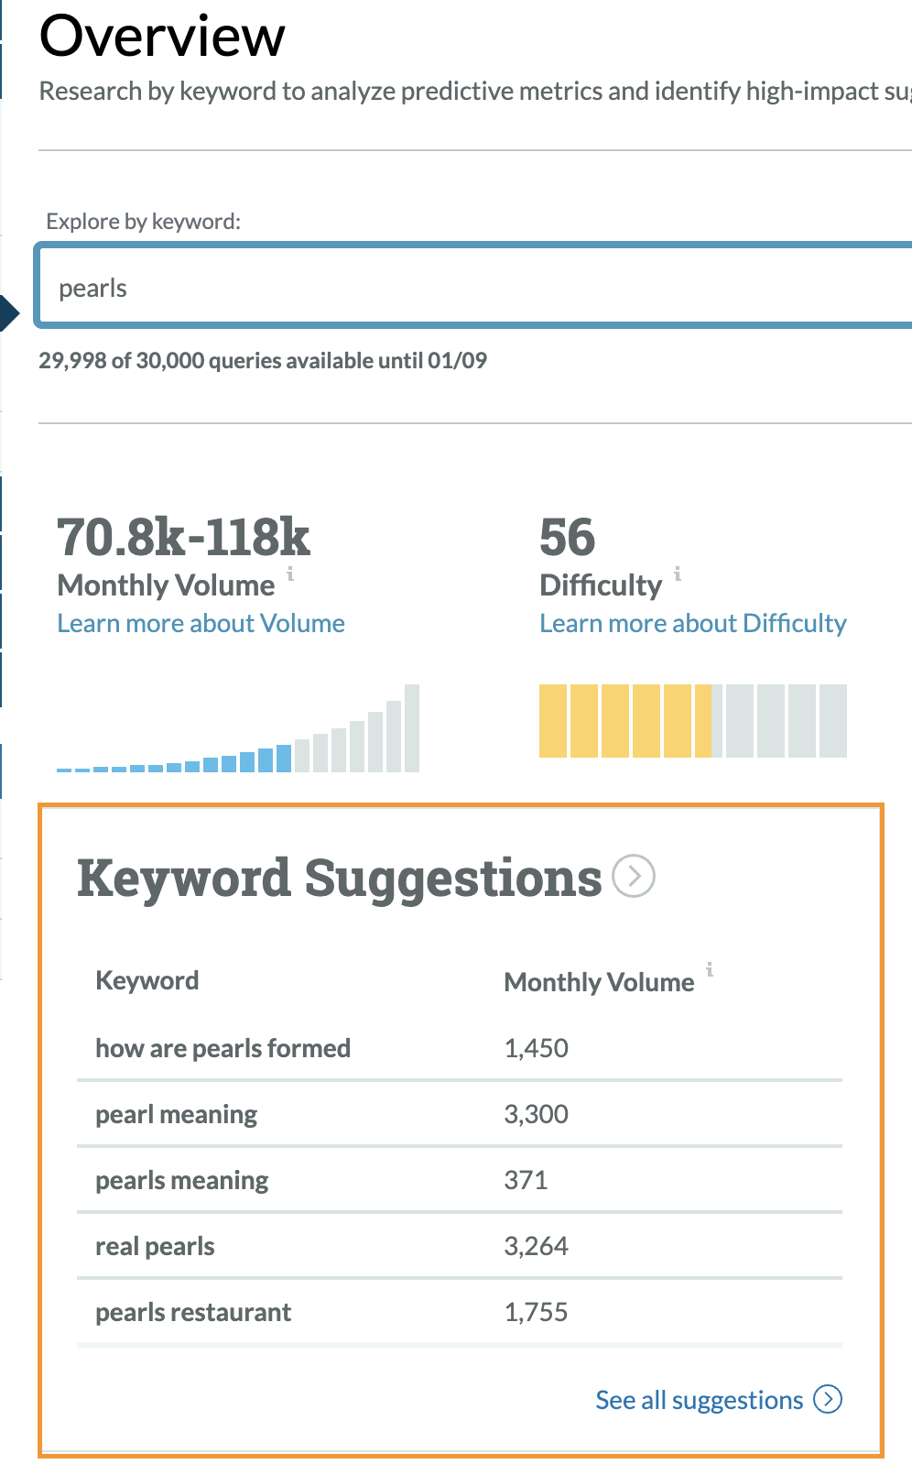Viewport: 912px width, 1475px height.
Task: Click the Difficulty info icon
Action: click(x=678, y=574)
